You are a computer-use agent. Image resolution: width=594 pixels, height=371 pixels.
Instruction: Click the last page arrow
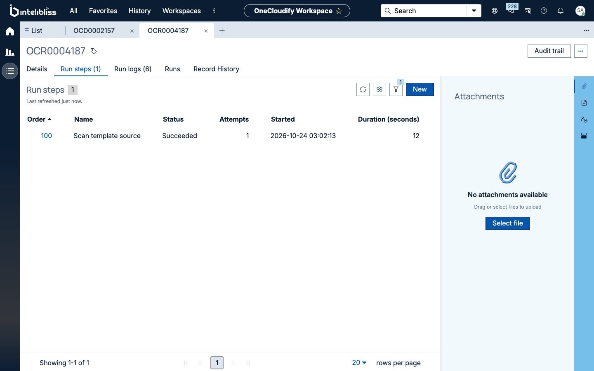point(247,363)
